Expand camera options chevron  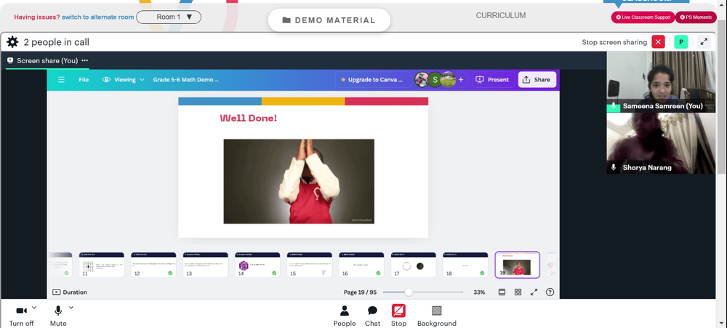pyautogui.click(x=34, y=307)
